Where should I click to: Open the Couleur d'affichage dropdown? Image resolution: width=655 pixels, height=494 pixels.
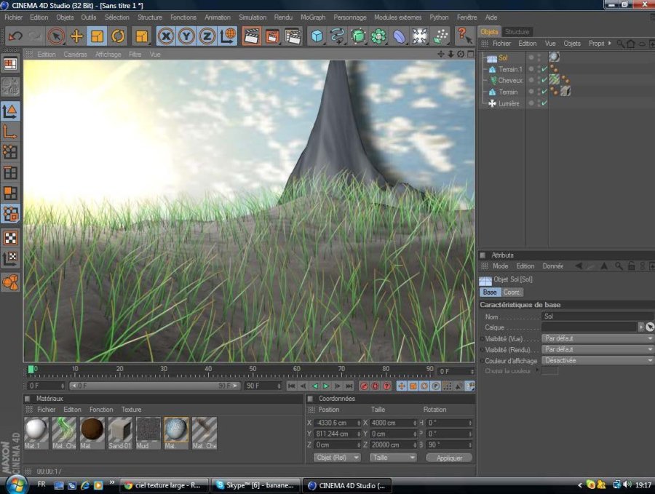click(598, 360)
